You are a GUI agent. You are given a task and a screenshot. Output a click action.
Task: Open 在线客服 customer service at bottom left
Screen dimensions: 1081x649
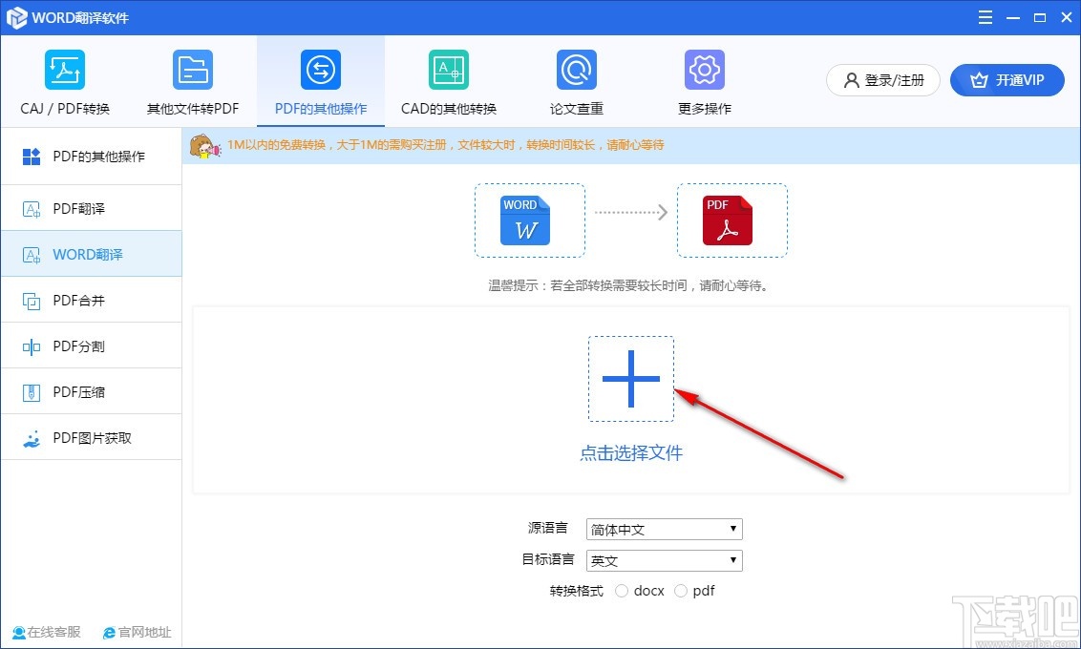tap(46, 632)
